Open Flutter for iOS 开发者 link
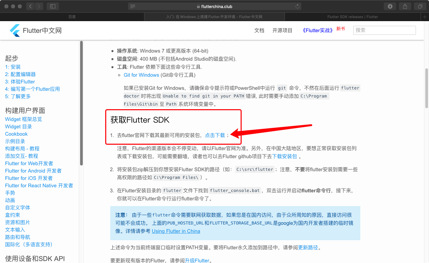The height and width of the screenshot is (263, 429). (x=29, y=178)
